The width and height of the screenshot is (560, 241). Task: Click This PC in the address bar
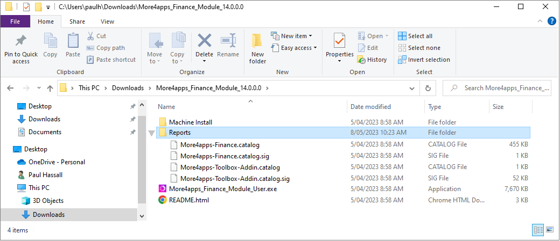coord(89,88)
